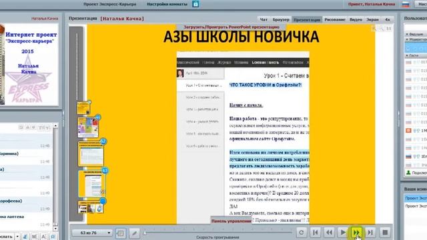Open the slide selector dropdown '63 из 76'
This screenshot has height=240, width=427.
coord(92,233)
